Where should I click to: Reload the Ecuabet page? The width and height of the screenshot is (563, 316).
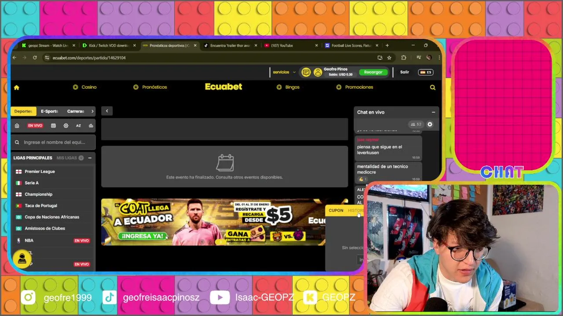(x=35, y=57)
